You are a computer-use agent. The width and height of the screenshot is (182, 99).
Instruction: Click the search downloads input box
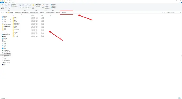tap(174, 13)
